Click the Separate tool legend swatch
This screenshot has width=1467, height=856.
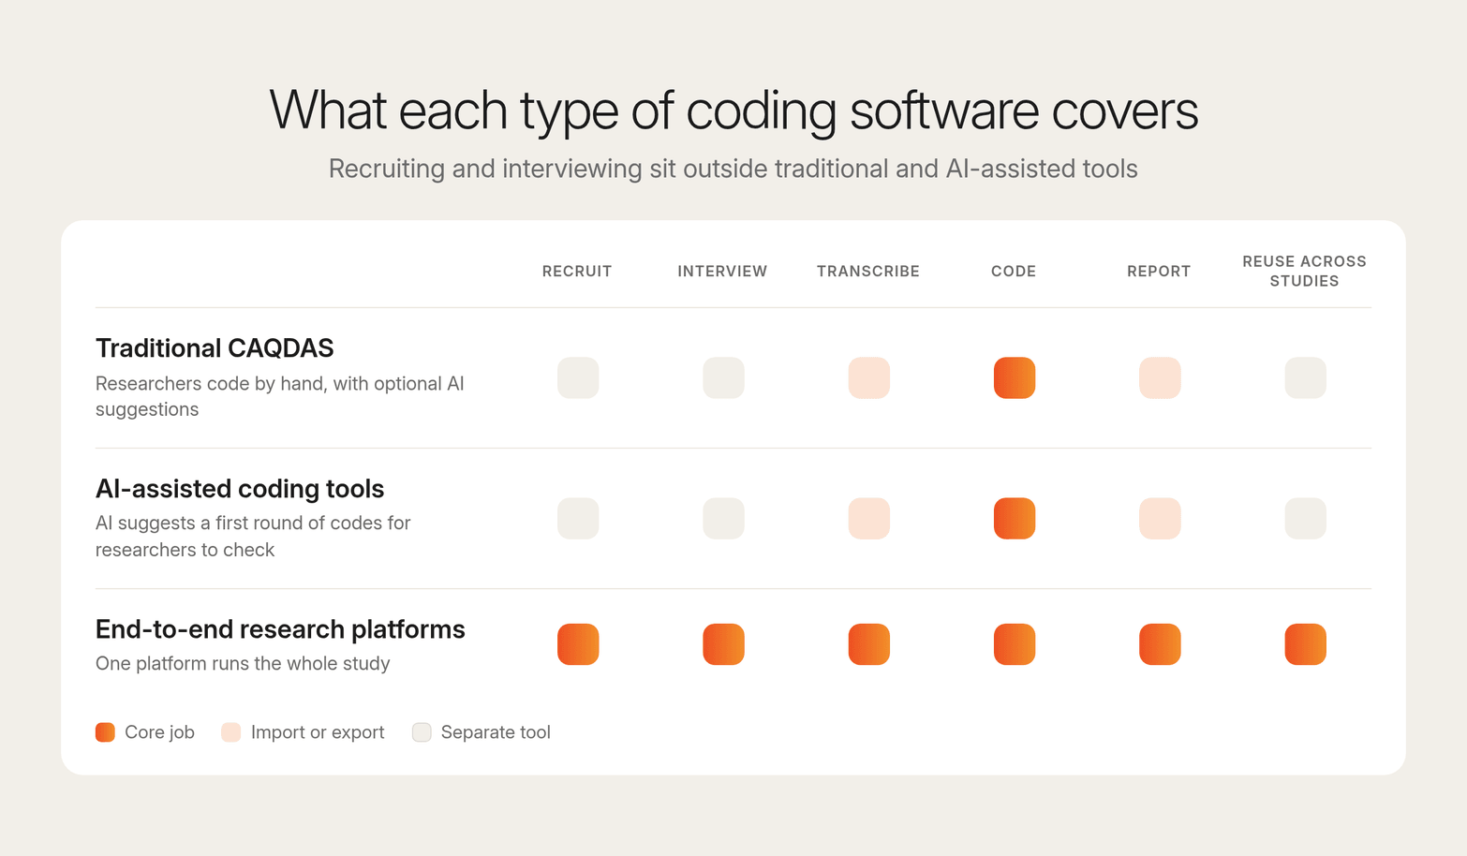(x=422, y=732)
